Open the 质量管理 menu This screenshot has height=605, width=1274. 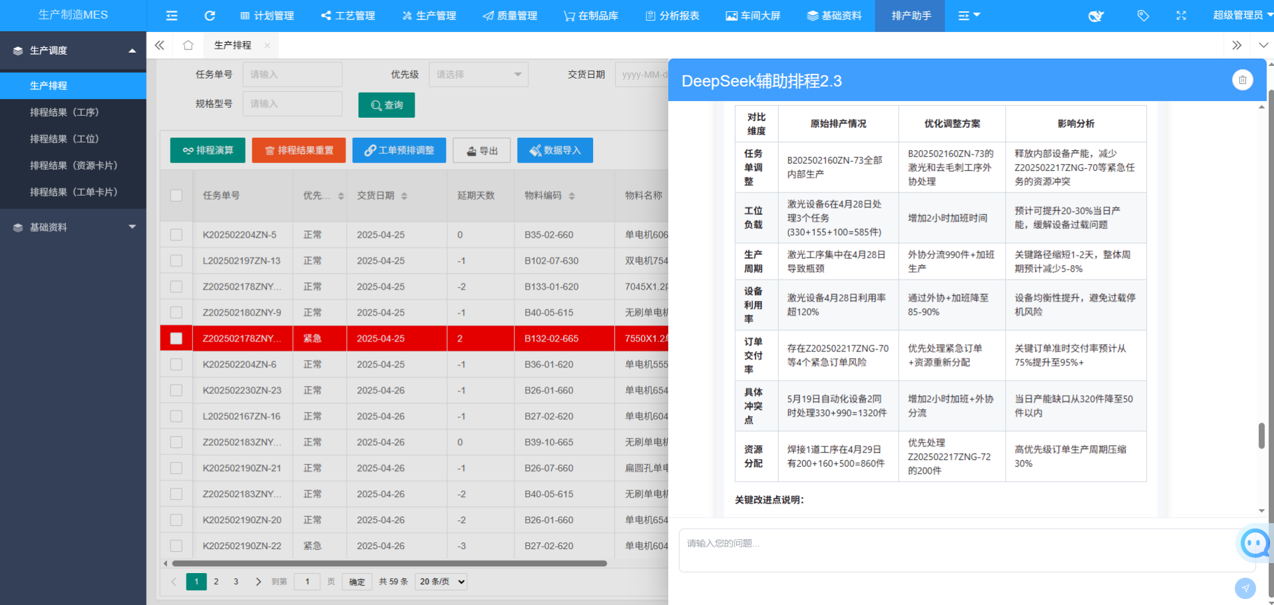pyautogui.click(x=510, y=15)
